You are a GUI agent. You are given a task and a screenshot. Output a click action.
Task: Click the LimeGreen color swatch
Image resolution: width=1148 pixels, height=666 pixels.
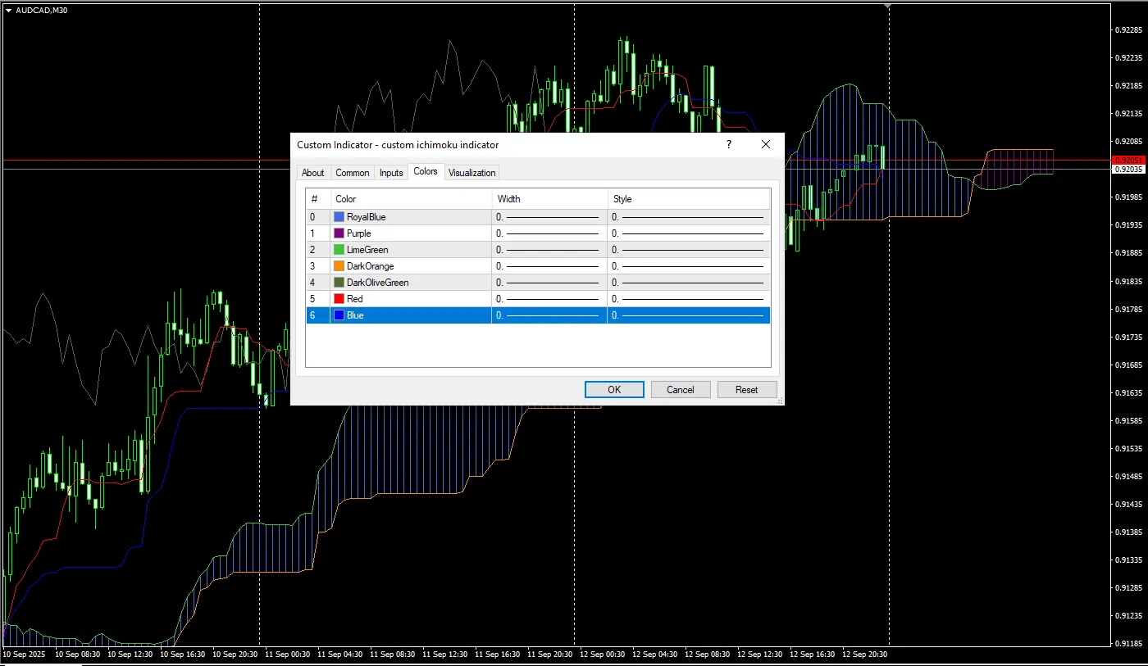click(x=339, y=250)
